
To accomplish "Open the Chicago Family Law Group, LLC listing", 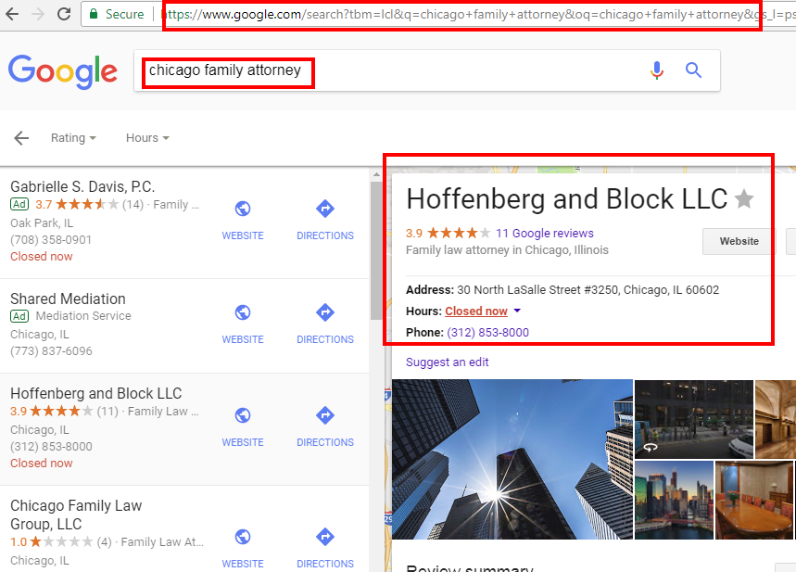I will point(76,515).
